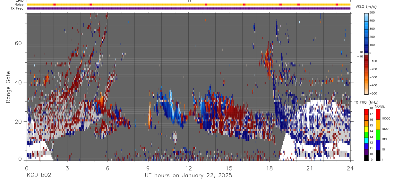Click the '10000' label on the NOISE legend

point(385,118)
